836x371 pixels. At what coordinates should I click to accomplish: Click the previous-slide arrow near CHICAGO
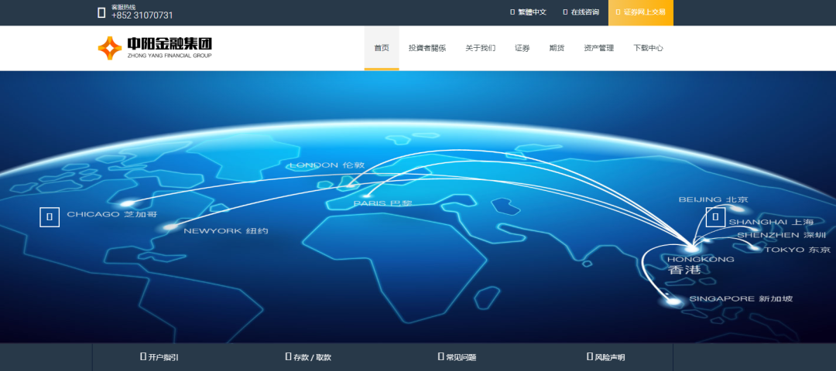(x=50, y=216)
